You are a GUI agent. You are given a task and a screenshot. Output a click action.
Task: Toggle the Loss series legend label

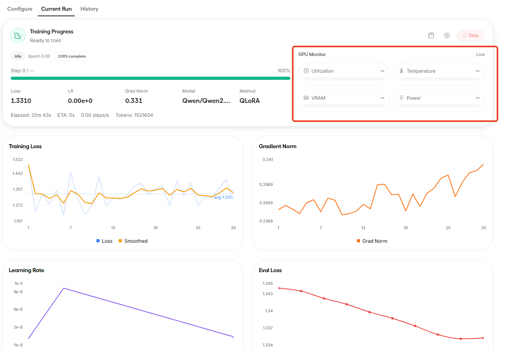tap(107, 241)
